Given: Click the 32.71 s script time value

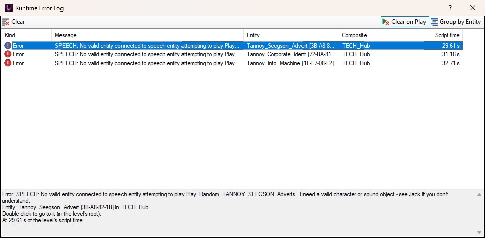Looking at the screenshot, I should [x=451, y=63].
